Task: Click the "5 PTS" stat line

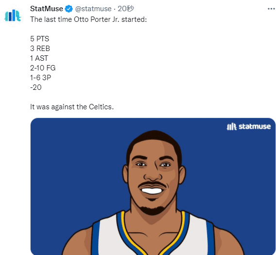Action: tap(40, 39)
